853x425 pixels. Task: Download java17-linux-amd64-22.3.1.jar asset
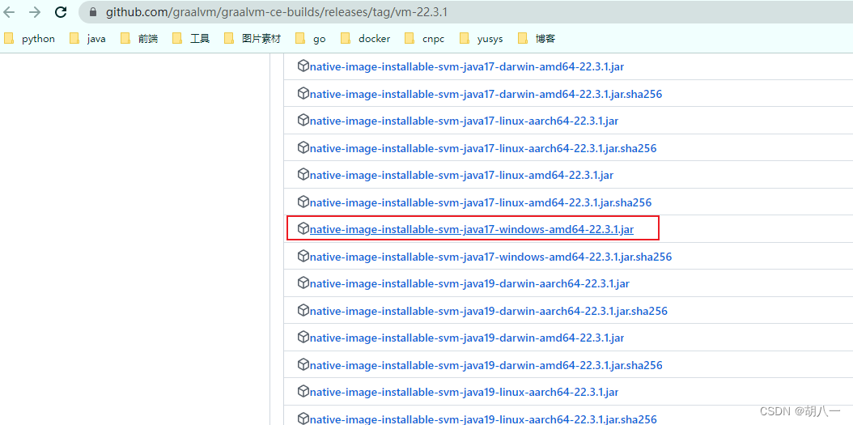461,175
